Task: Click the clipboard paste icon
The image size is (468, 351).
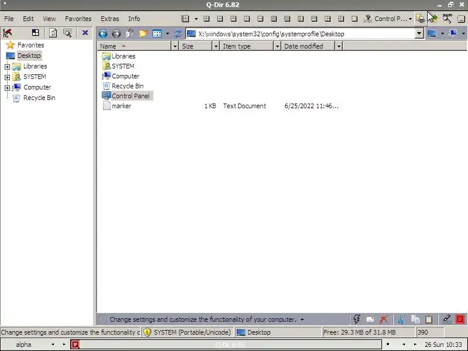Action: click(429, 319)
